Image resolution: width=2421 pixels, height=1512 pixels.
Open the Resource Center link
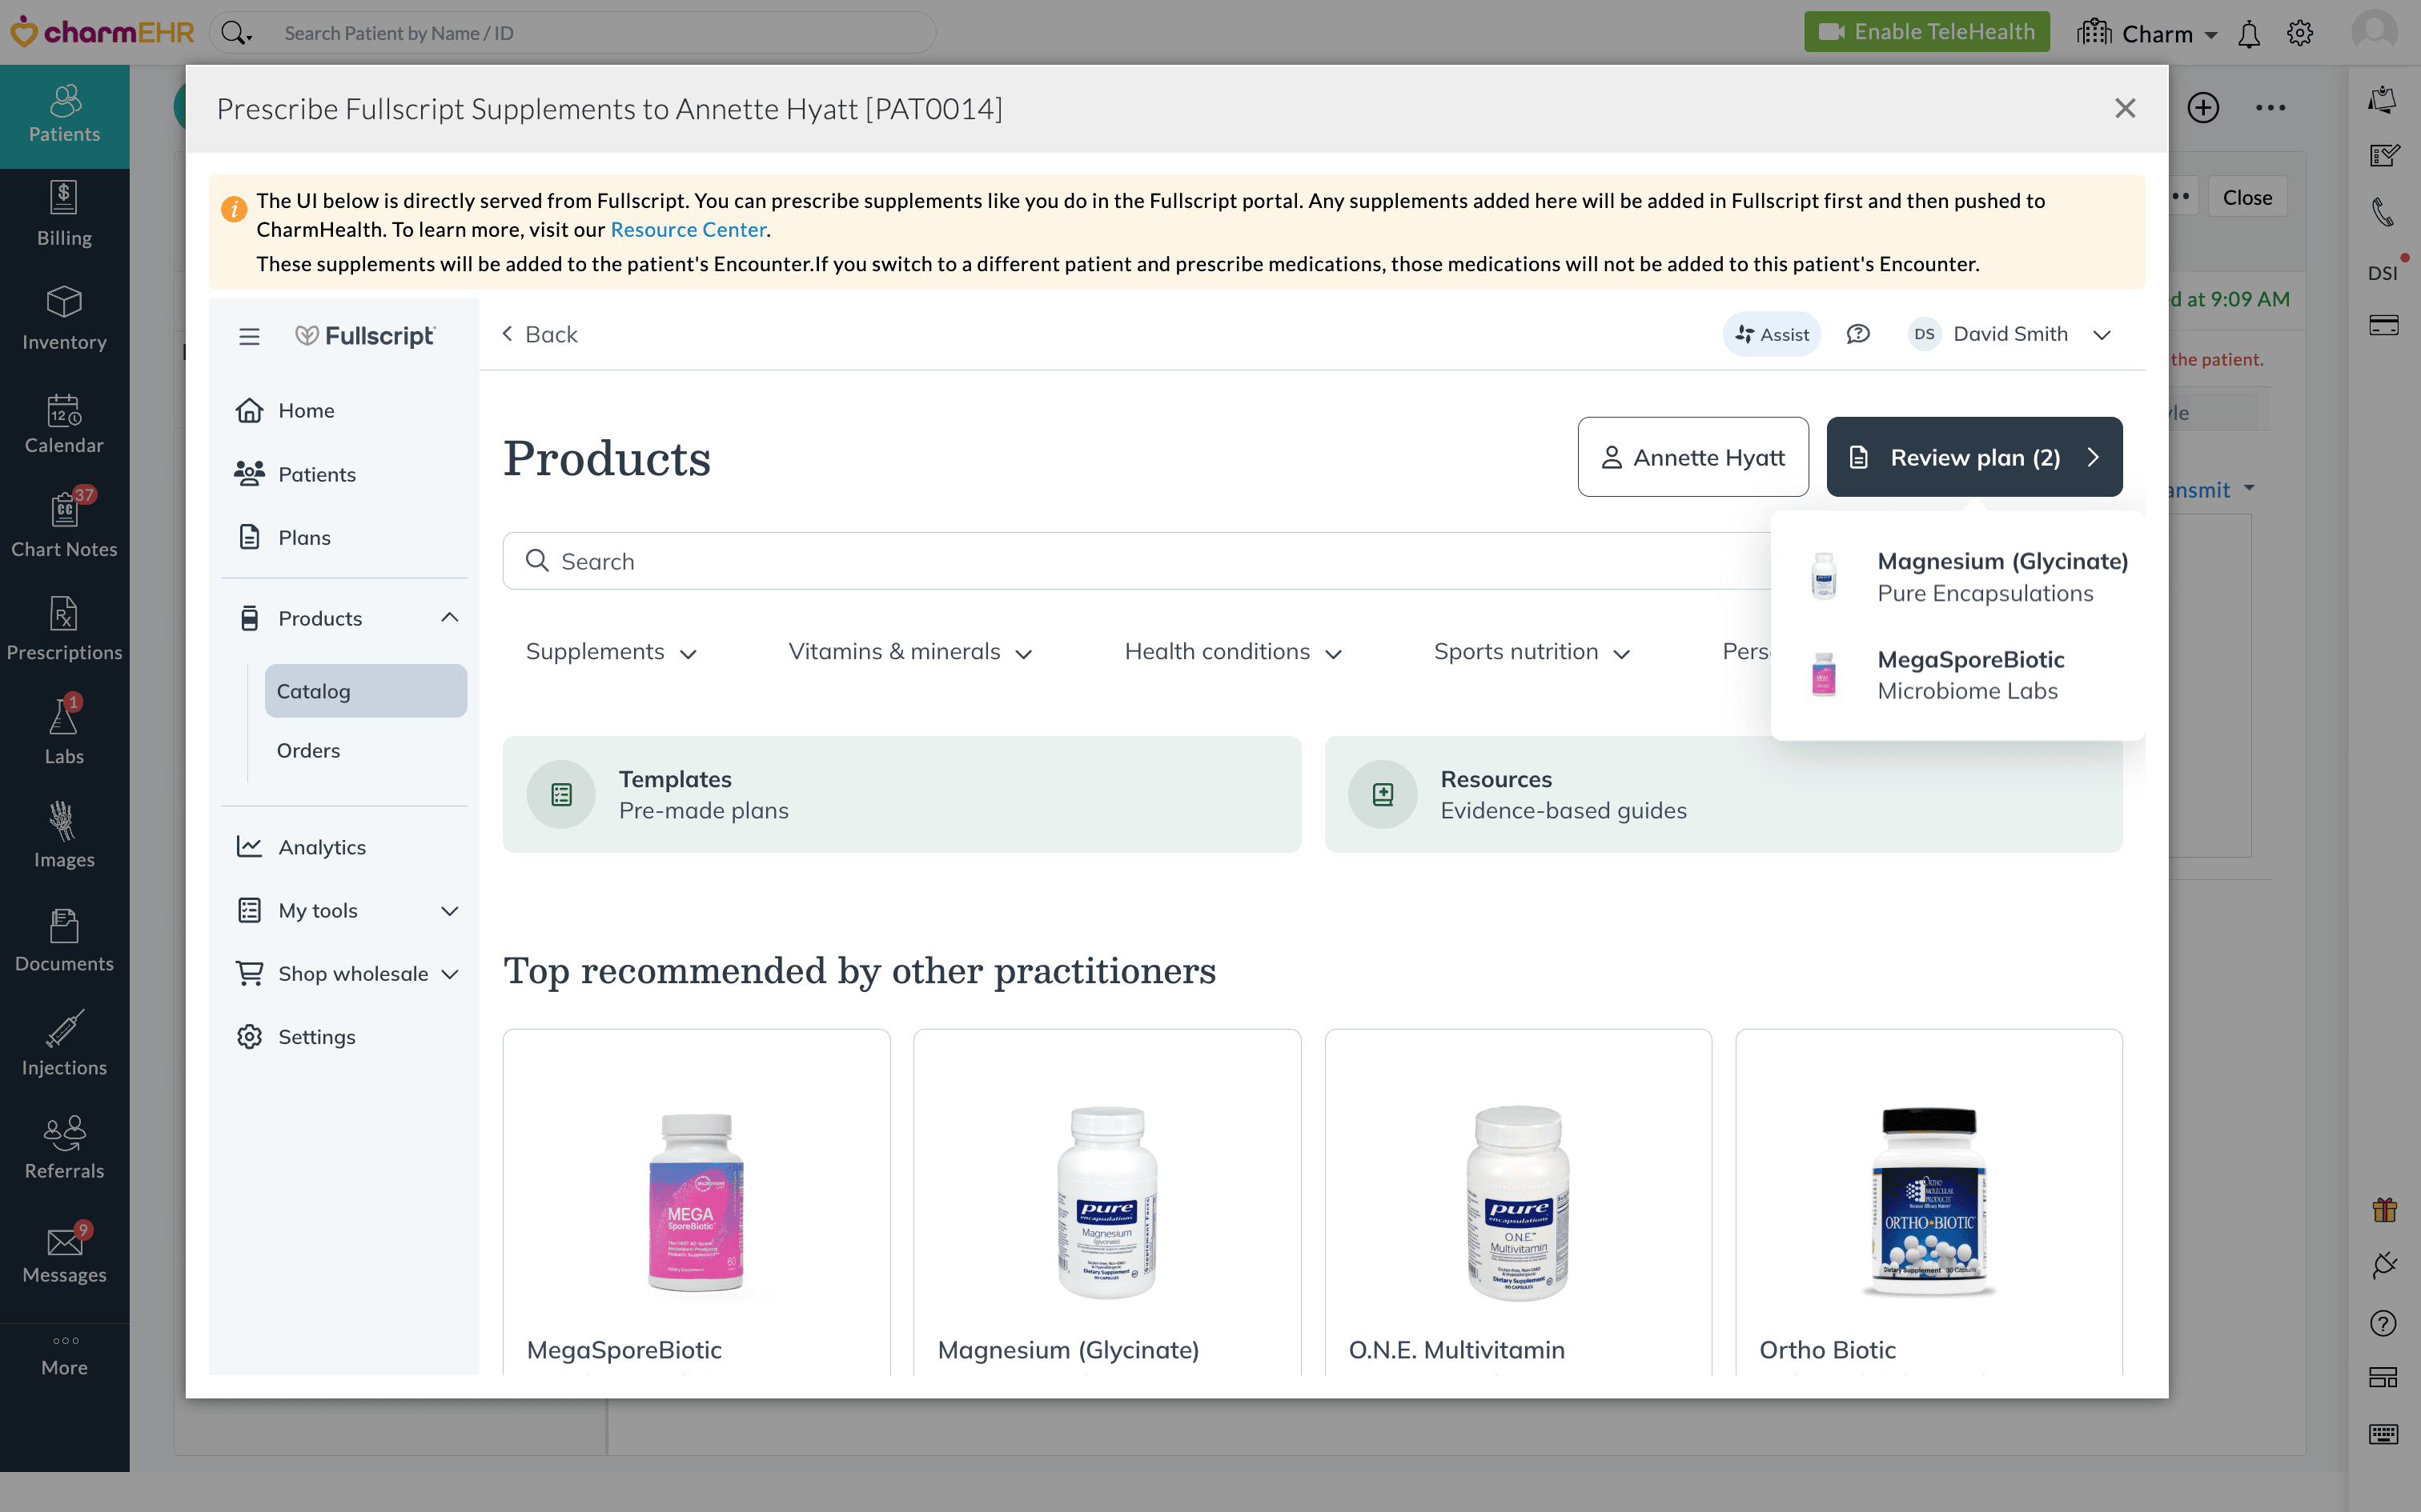pyautogui.click(x=687, y=230)
